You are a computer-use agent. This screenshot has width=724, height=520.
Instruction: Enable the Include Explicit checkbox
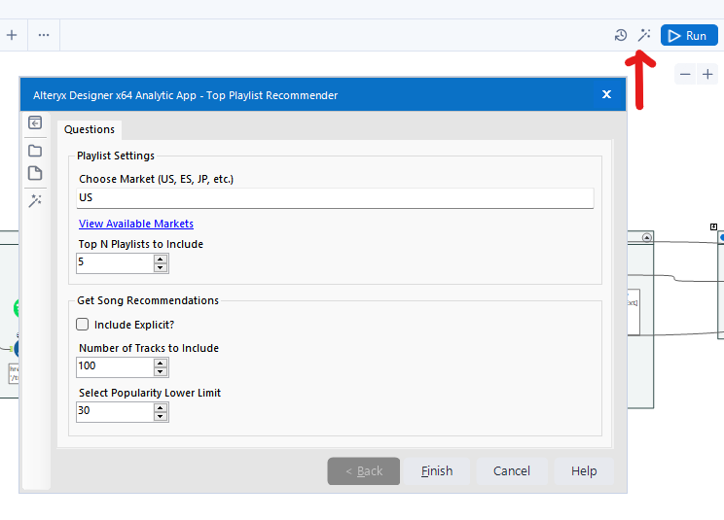pos(83,325)
